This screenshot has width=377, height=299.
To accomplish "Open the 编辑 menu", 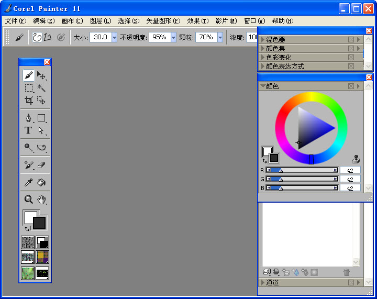I will (x=44, y=21).
